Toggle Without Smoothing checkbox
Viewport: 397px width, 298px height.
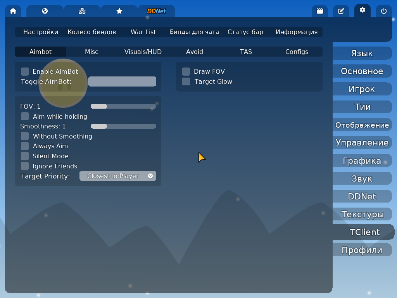point(25,136)
